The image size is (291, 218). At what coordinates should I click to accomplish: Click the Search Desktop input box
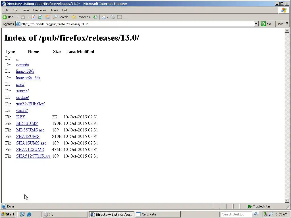tap(237, 214)
